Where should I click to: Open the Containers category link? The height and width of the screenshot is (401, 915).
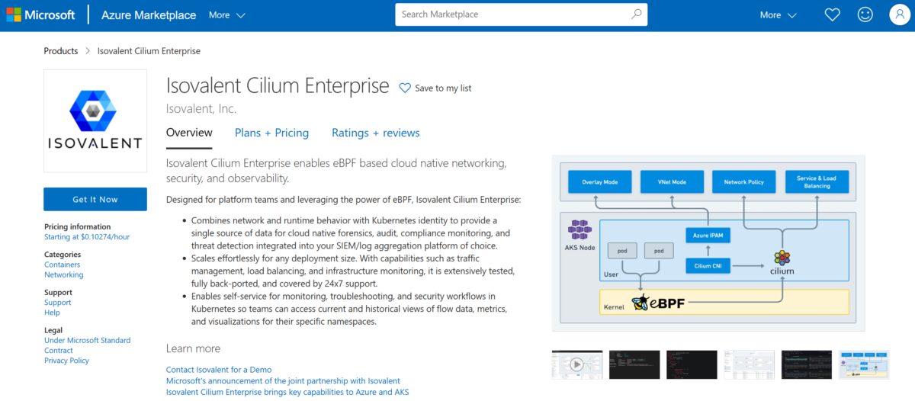click(63, 265)
